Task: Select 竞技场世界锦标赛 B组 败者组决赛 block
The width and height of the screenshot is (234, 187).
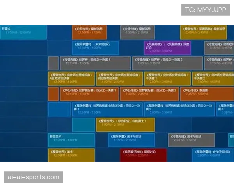Action: [x=119, y=79]
